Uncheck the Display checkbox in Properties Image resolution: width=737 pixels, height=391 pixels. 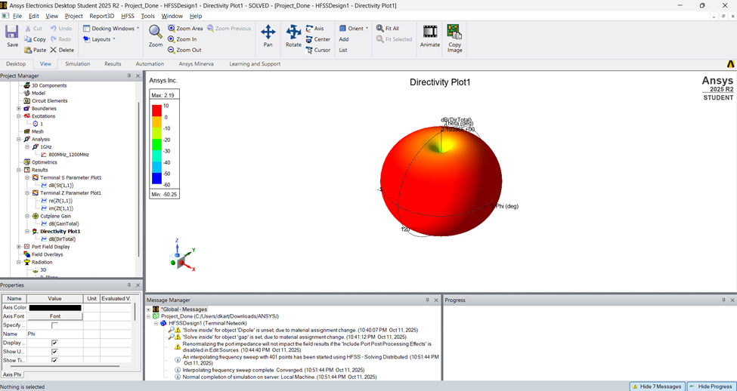coord(54,343)
